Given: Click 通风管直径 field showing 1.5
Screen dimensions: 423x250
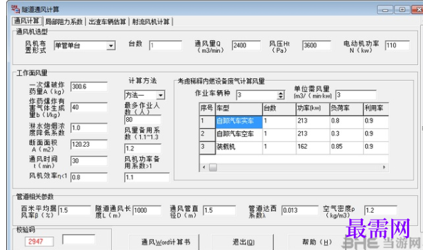Looking at the screenshot, I should pyautogui.click(x=219, y=211).
